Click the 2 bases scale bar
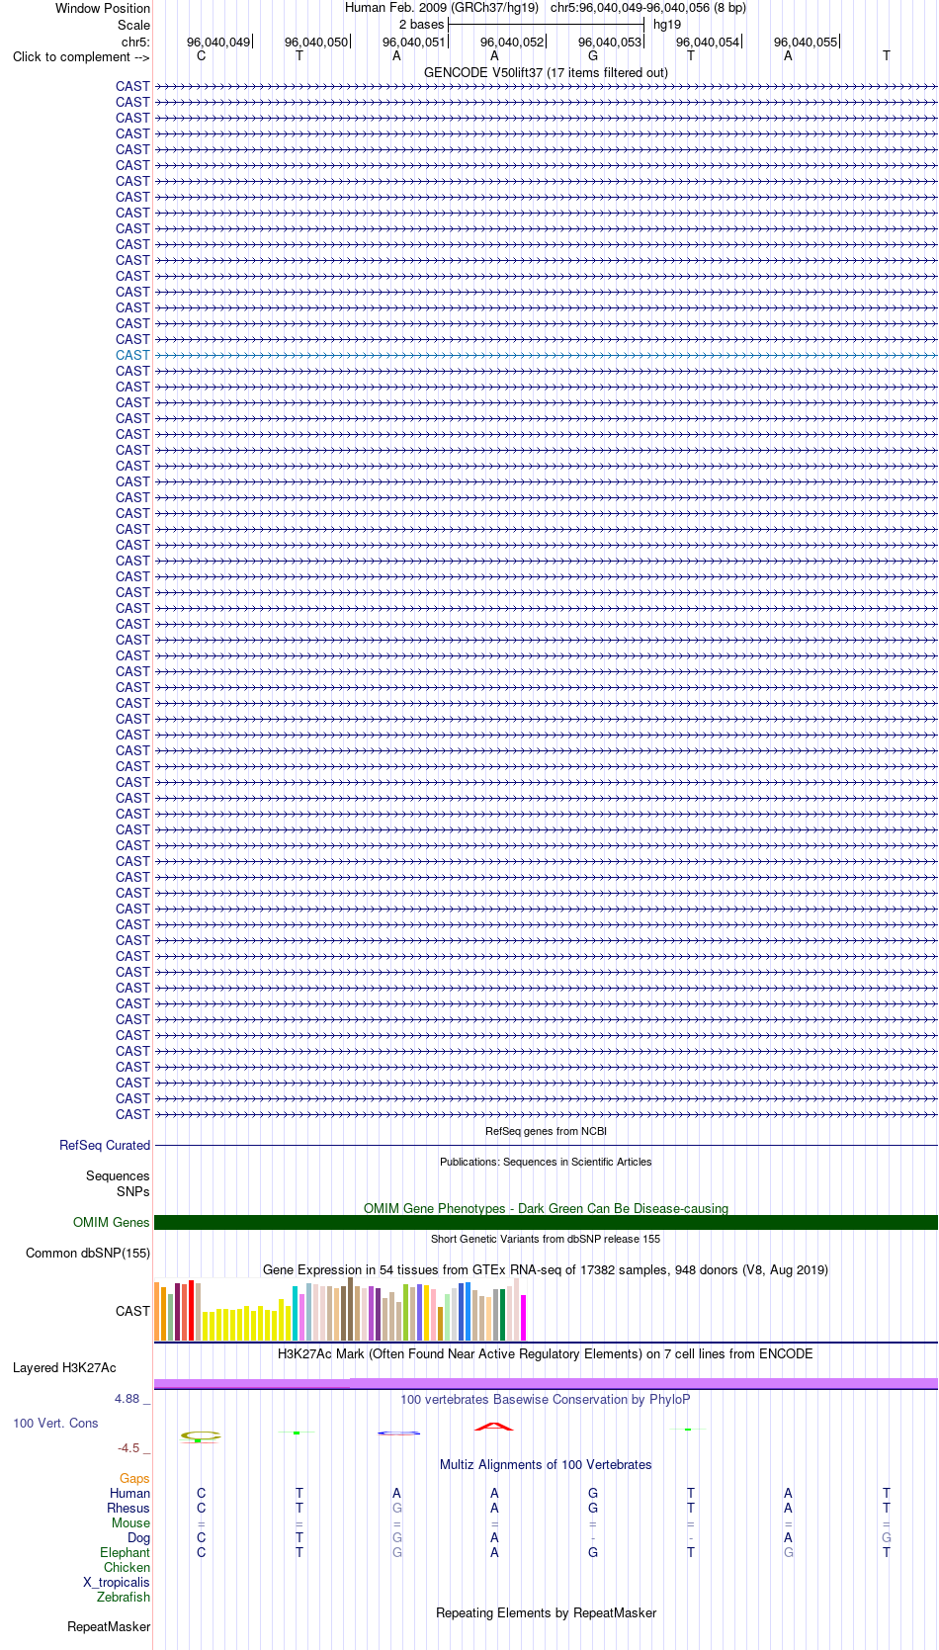Image resolution: width=939 pixels, height=1650 pixels. [546, 25]
